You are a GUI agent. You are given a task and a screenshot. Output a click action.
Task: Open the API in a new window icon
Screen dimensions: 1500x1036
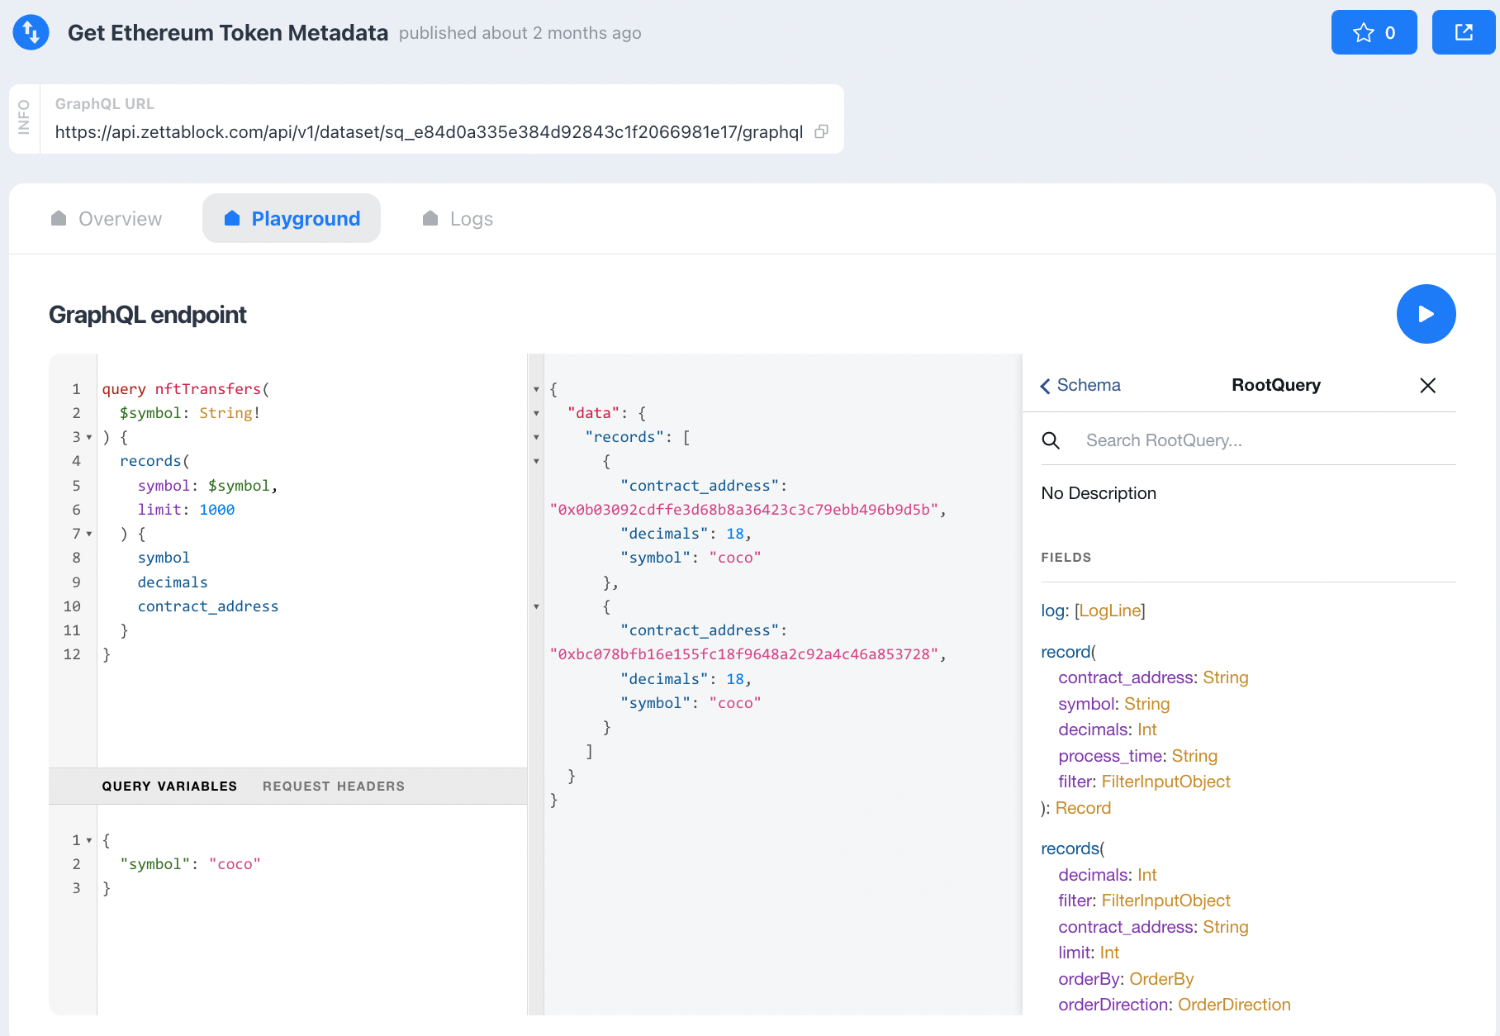tap(1464, 33)
